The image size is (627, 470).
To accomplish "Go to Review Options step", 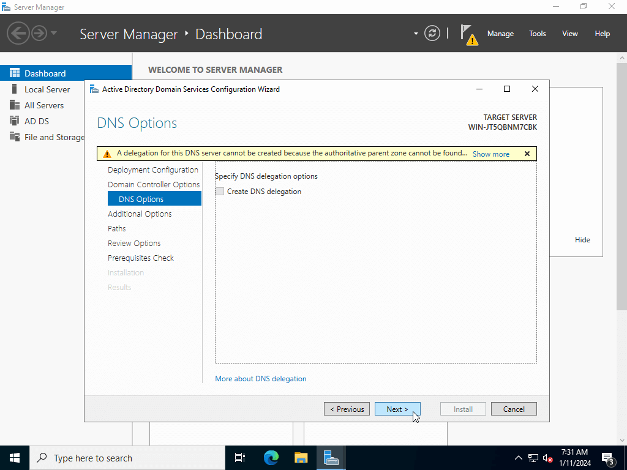I will coord(134,243).
